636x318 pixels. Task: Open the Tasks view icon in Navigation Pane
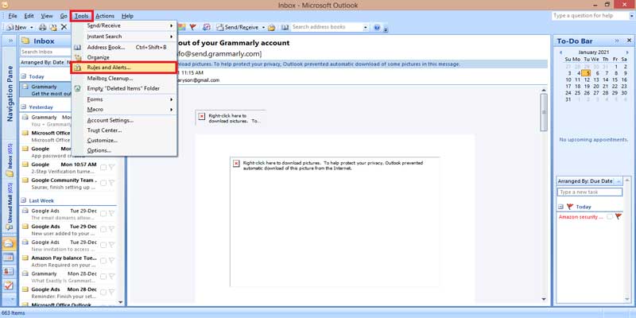tap(9, 285)
